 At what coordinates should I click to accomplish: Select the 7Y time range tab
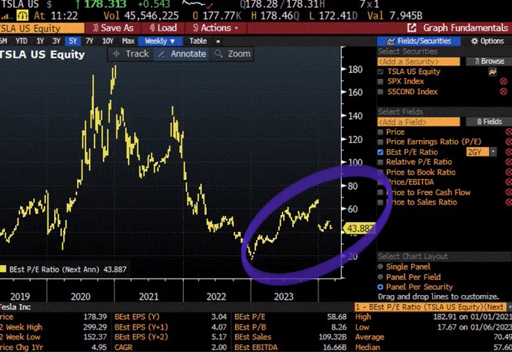click(89, 41)
